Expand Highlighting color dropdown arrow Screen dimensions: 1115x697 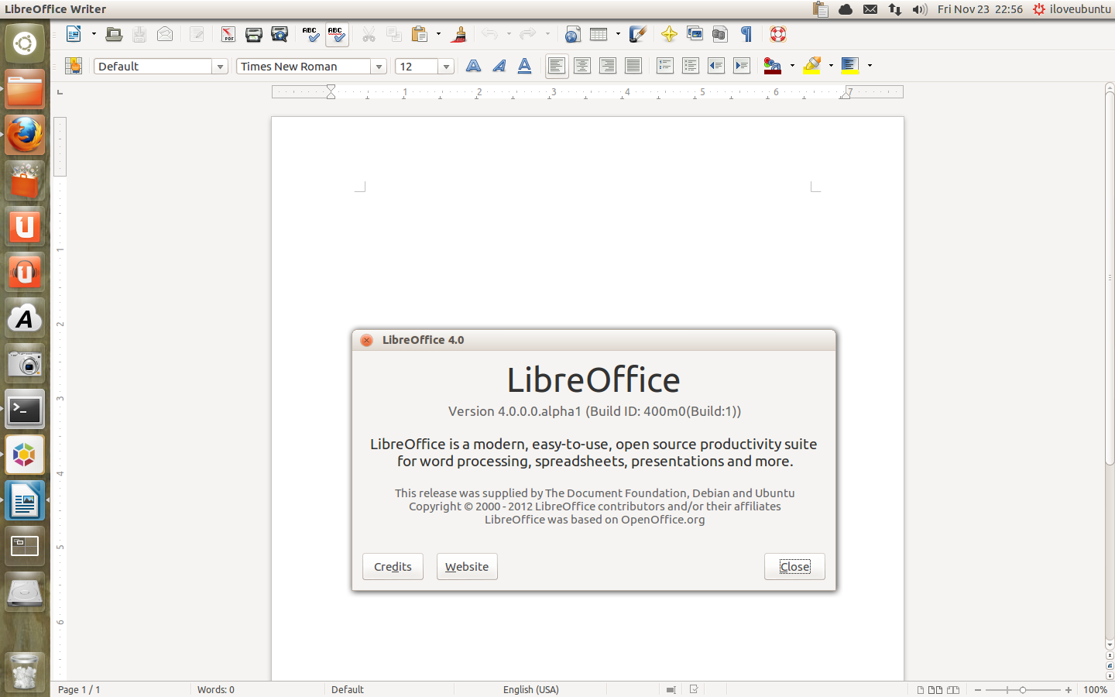pos(831,66)
